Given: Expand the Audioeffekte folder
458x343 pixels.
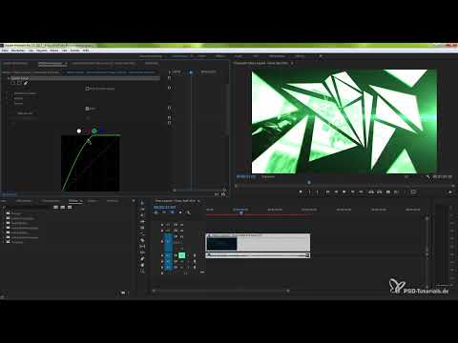Looking at the screenshot, I should tap(4, 223).
